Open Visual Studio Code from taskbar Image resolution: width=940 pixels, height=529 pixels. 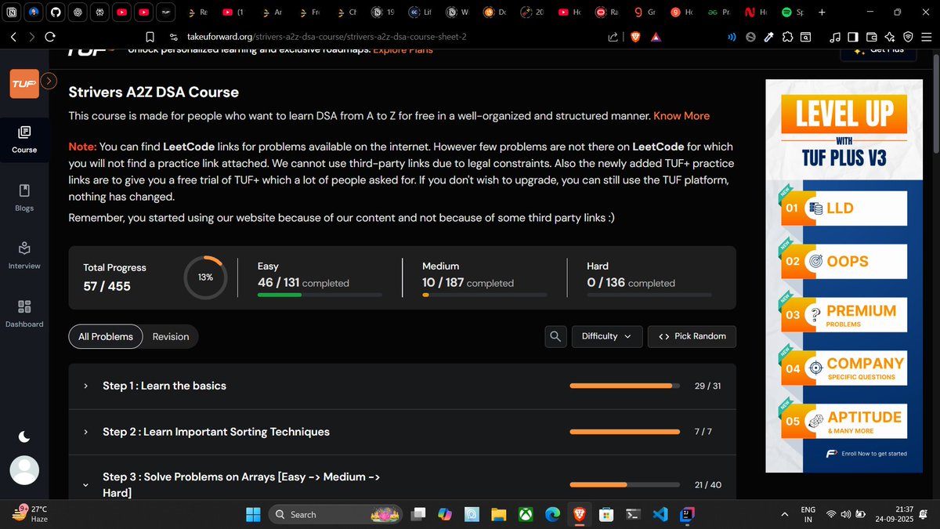[660, 514]
